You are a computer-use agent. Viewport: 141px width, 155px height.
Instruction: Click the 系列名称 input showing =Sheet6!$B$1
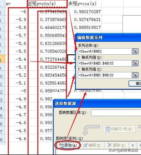tap(105, 52)
